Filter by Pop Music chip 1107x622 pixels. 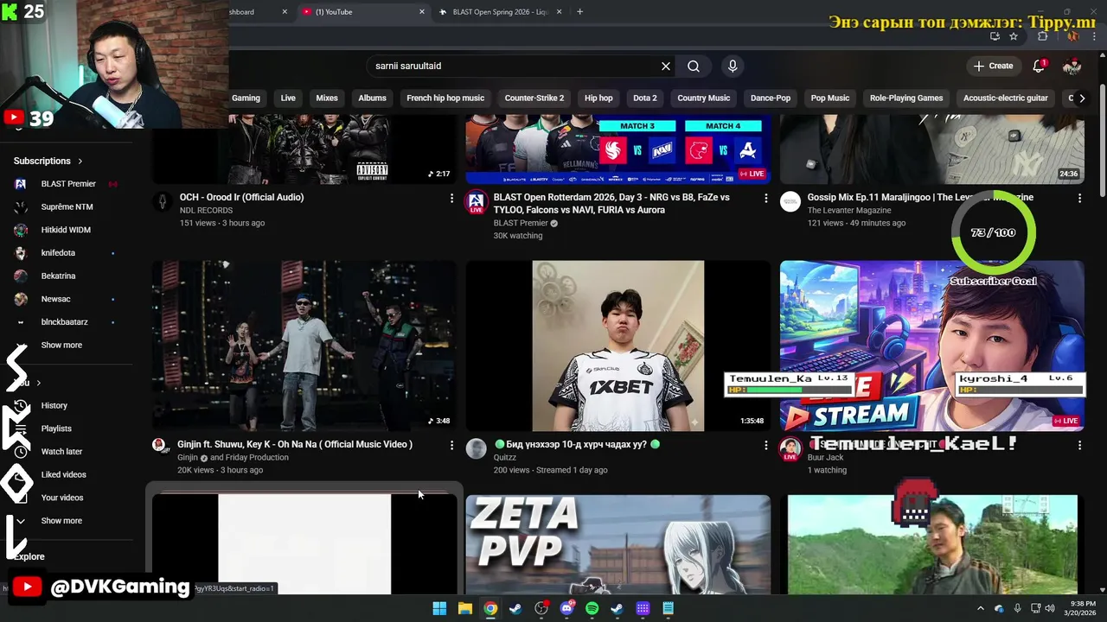coord(830,98)
